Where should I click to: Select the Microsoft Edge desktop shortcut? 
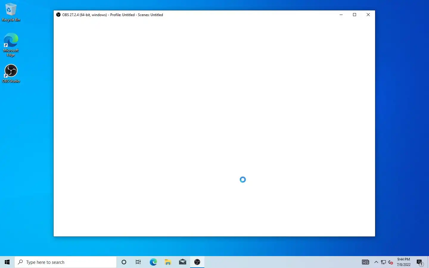coord(11,45)
